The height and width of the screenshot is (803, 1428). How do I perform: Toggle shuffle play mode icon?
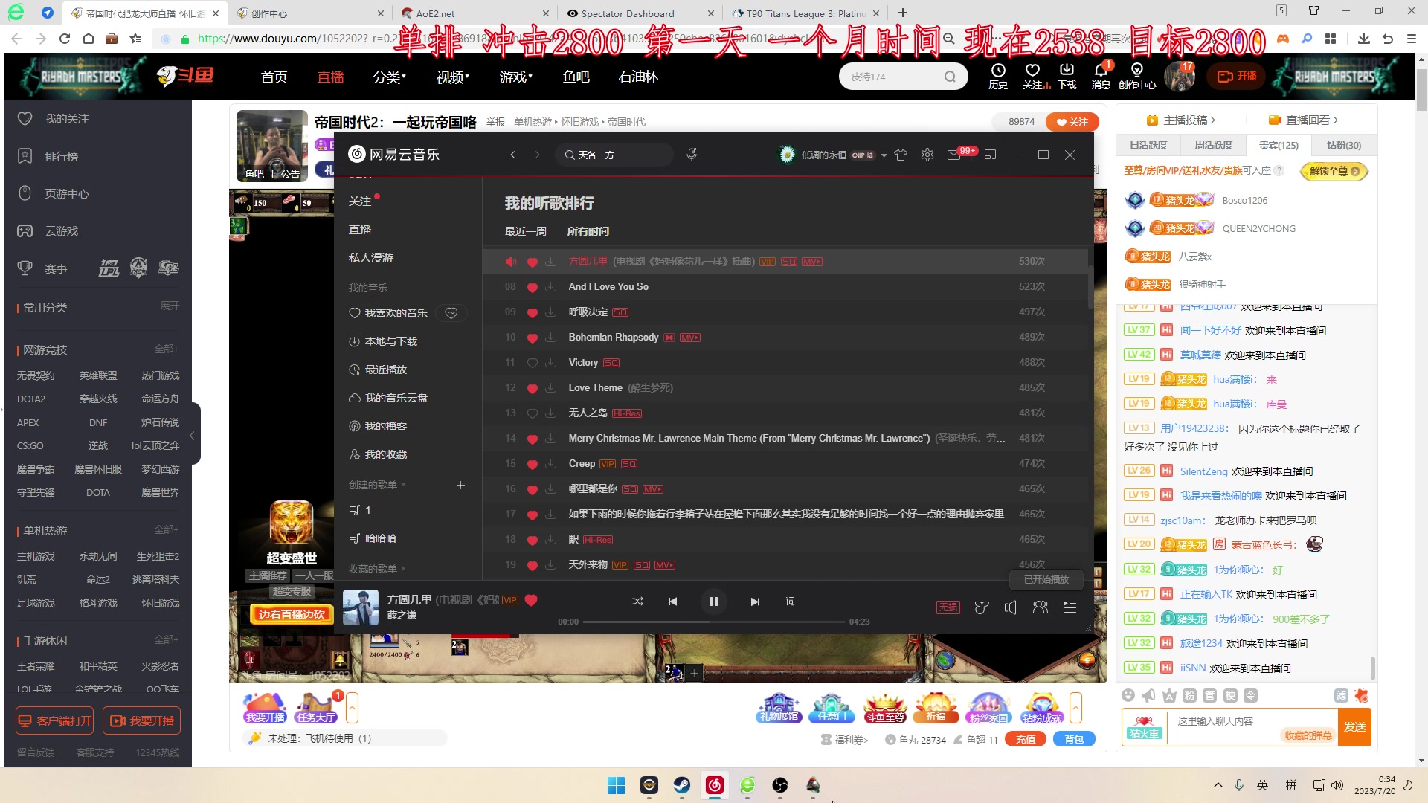[637, 602]
